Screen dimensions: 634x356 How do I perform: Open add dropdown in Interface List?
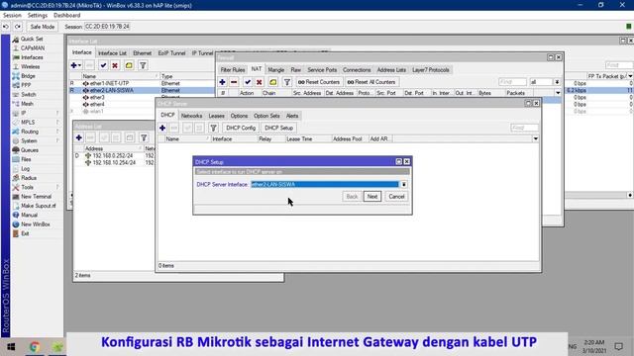tap(75, 65)
